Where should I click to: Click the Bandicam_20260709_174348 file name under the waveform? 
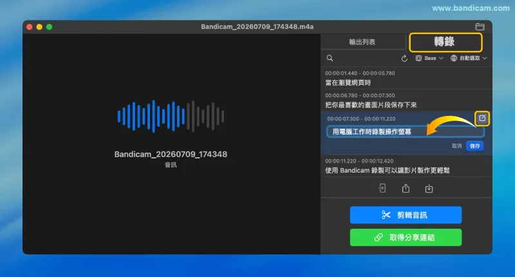click(171, 154)
